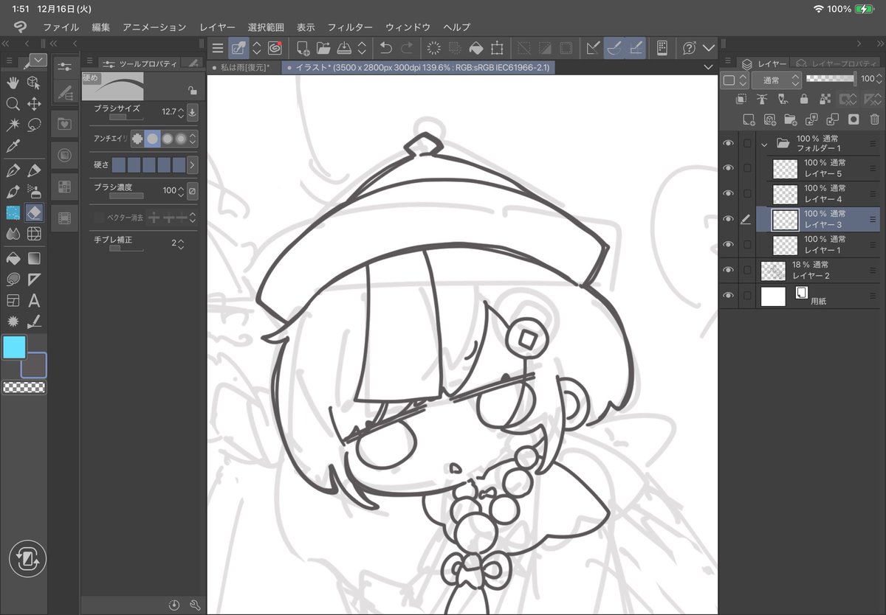Click the Delete layer trash icon

coord(875,119)
